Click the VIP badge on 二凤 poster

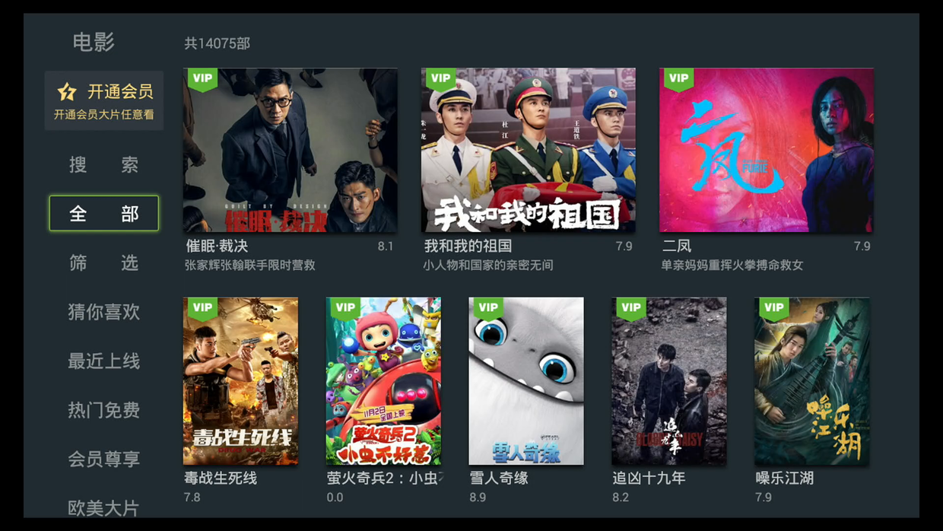678,79
